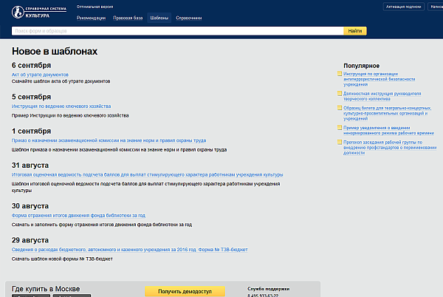Open Форма отражения итогов движения фонда link
This screenshot has height=297, width=443.
click(78, 216)
